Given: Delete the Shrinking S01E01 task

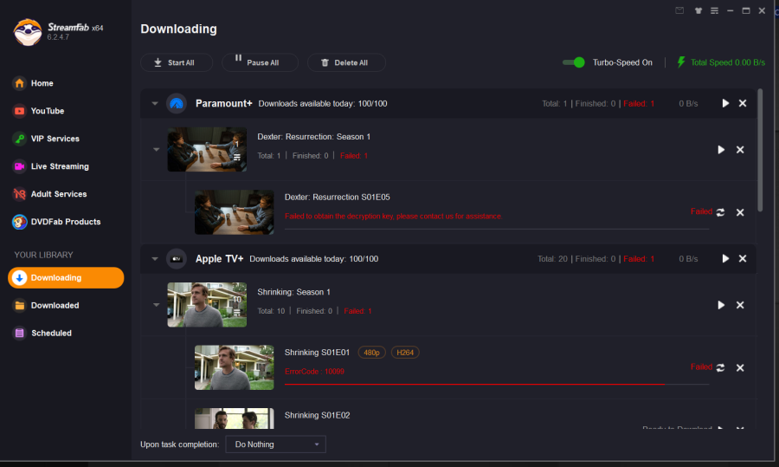Looking at the screenshot, I should click(x=740, y=367).
